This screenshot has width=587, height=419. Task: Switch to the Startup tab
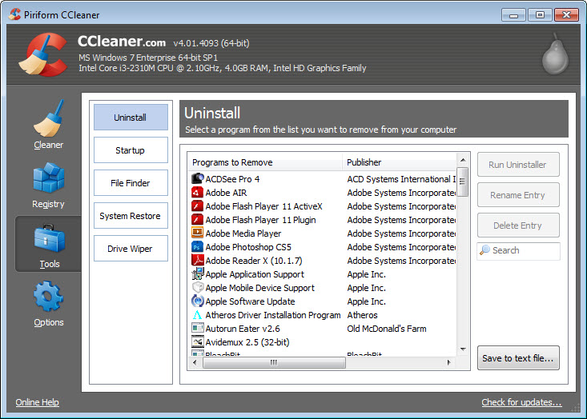pos(131,150)
